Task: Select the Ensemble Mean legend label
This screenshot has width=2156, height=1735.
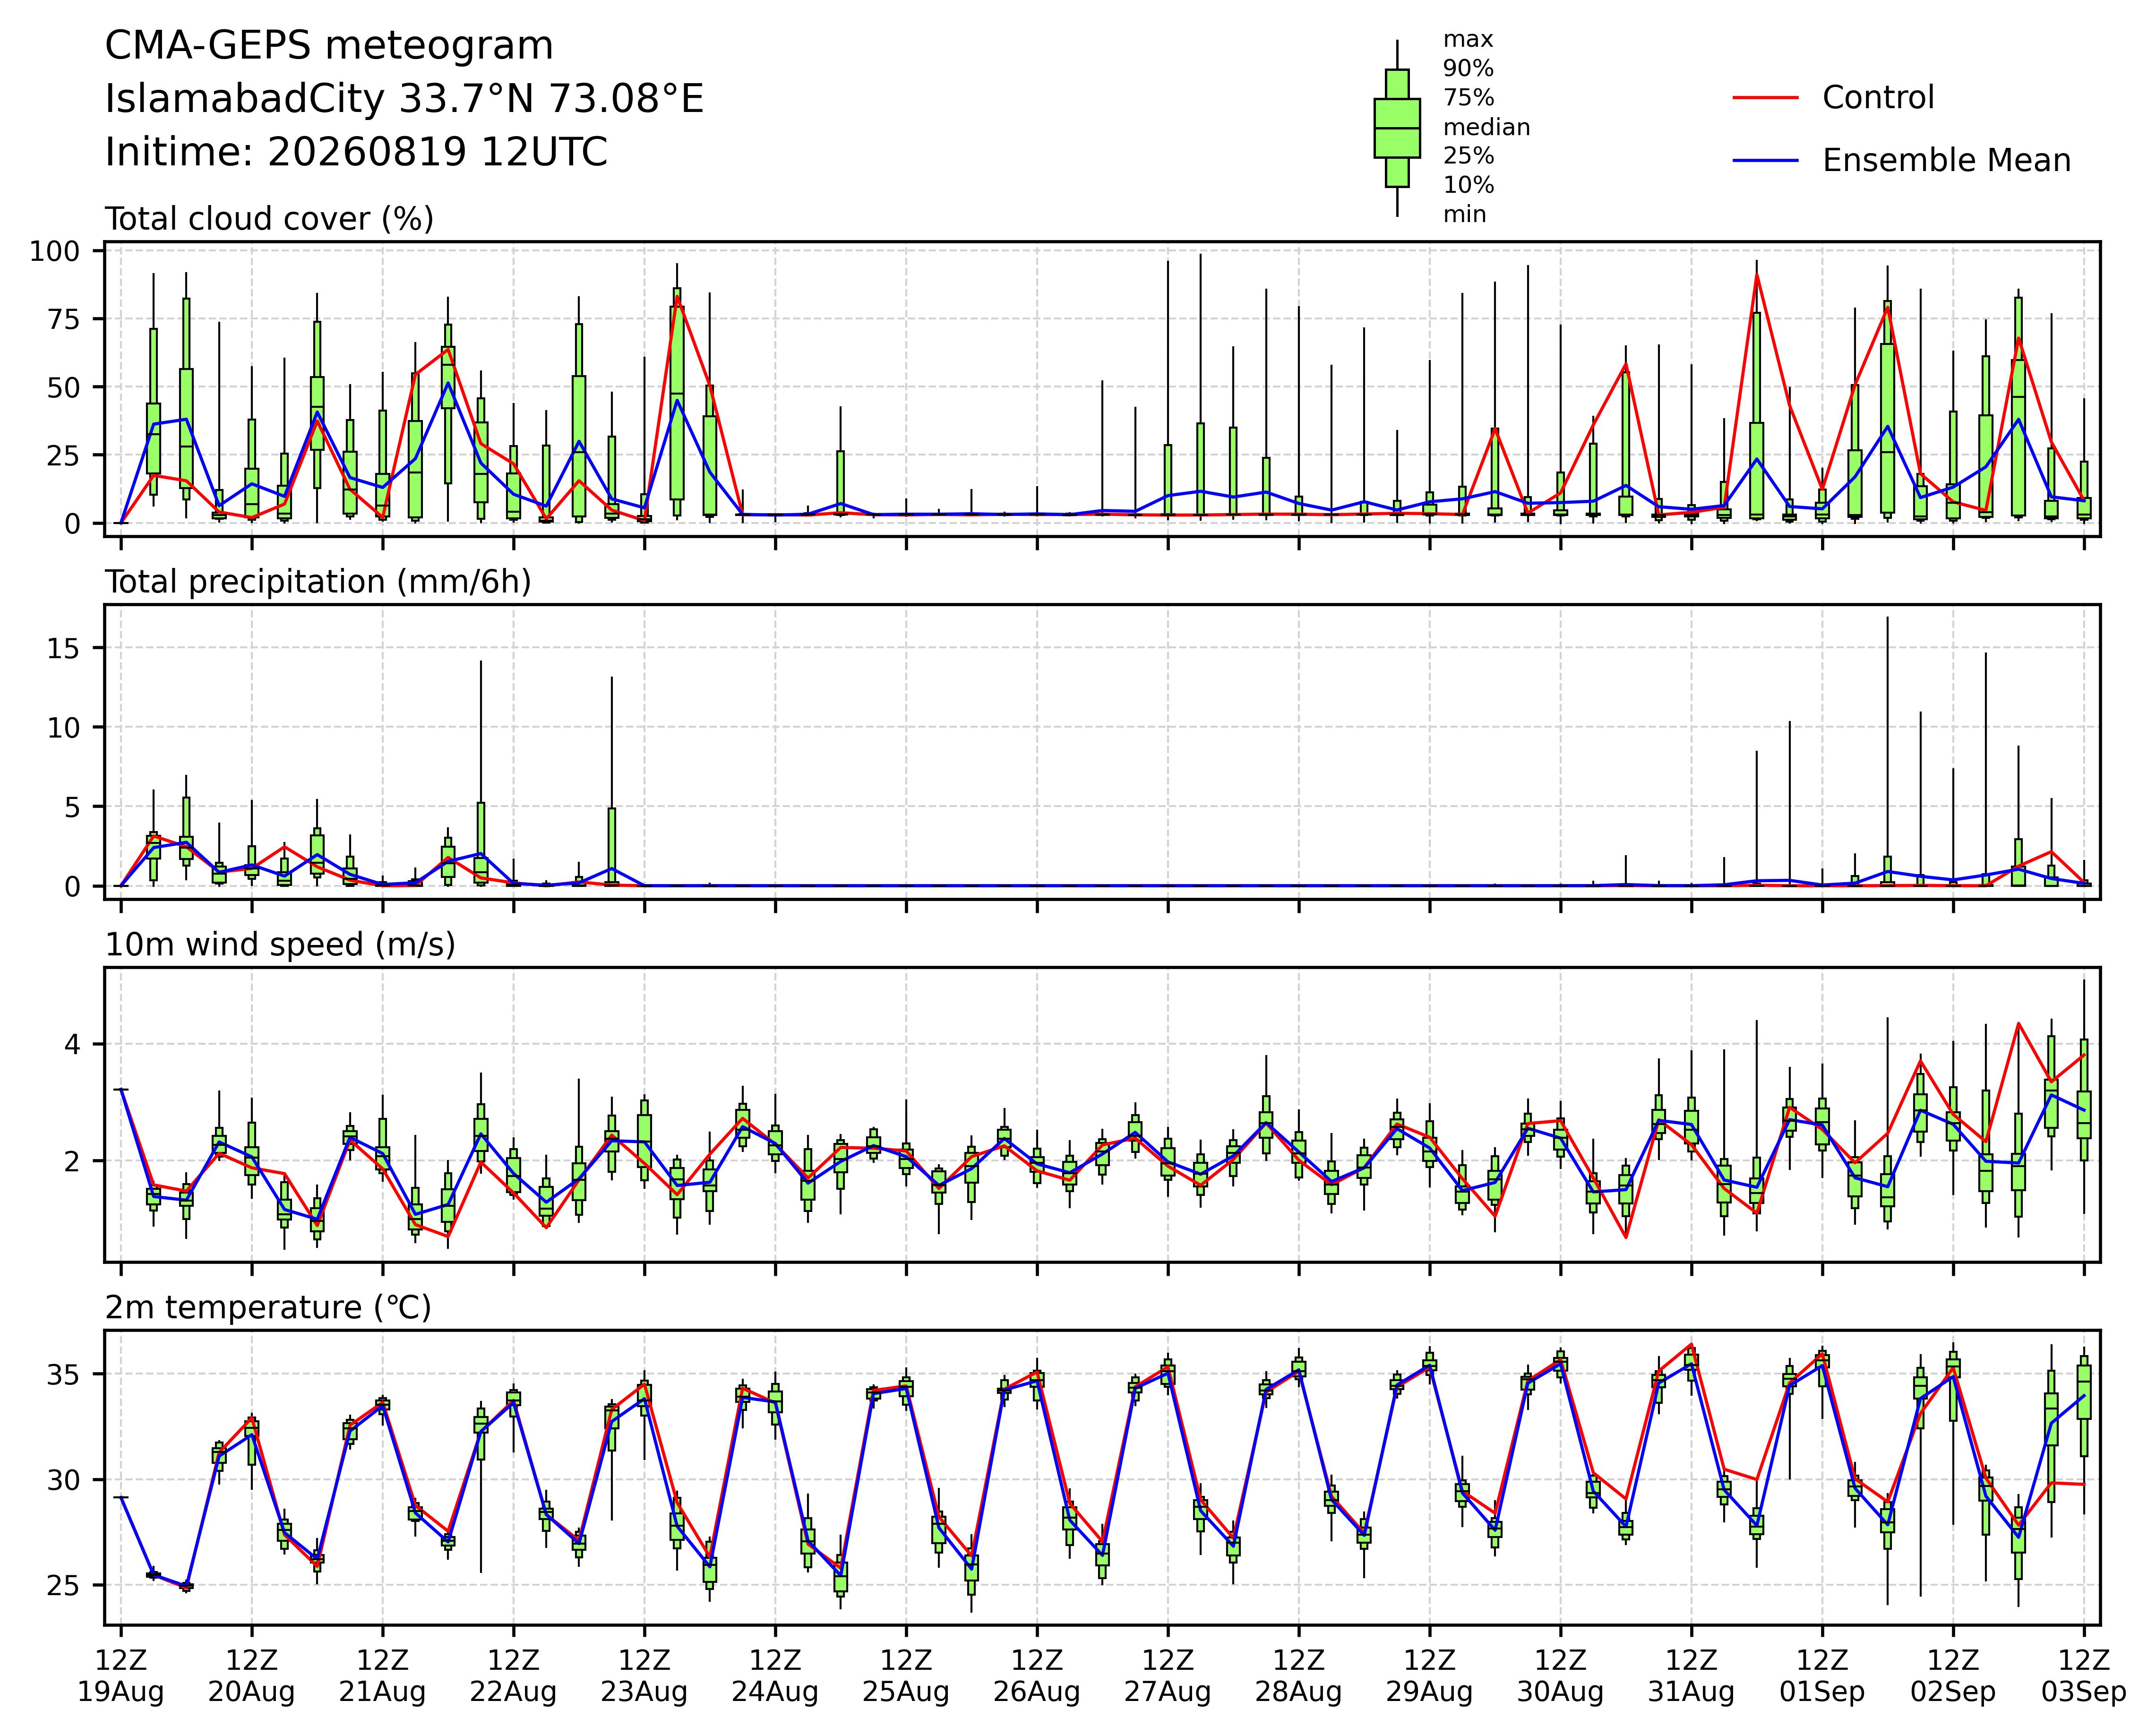Action: (x=1946, y=161)
